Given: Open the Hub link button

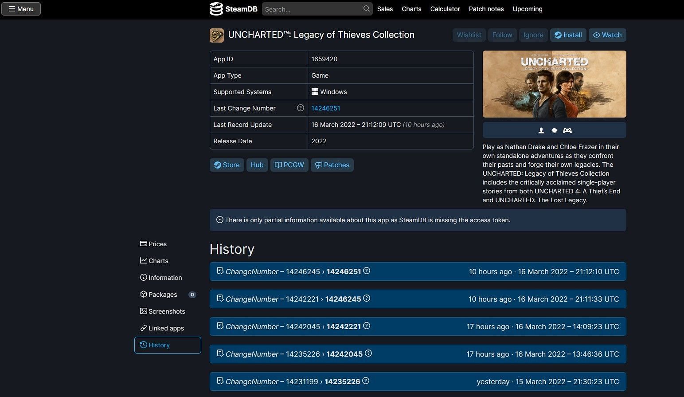Looking at the screenshot, I should coord(257,165).
